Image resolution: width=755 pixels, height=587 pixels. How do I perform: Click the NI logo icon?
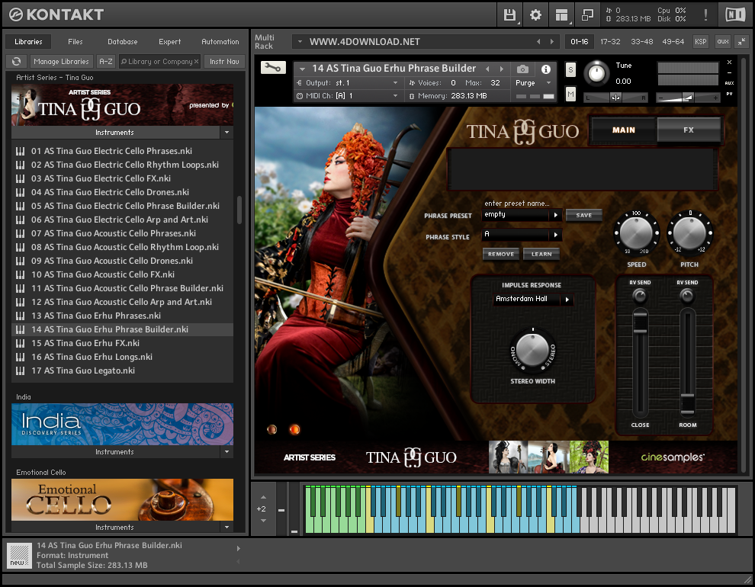coord(735,15)
